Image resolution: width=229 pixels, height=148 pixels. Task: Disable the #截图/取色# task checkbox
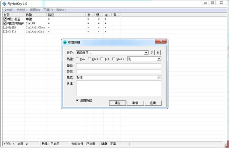pos(5,23)
